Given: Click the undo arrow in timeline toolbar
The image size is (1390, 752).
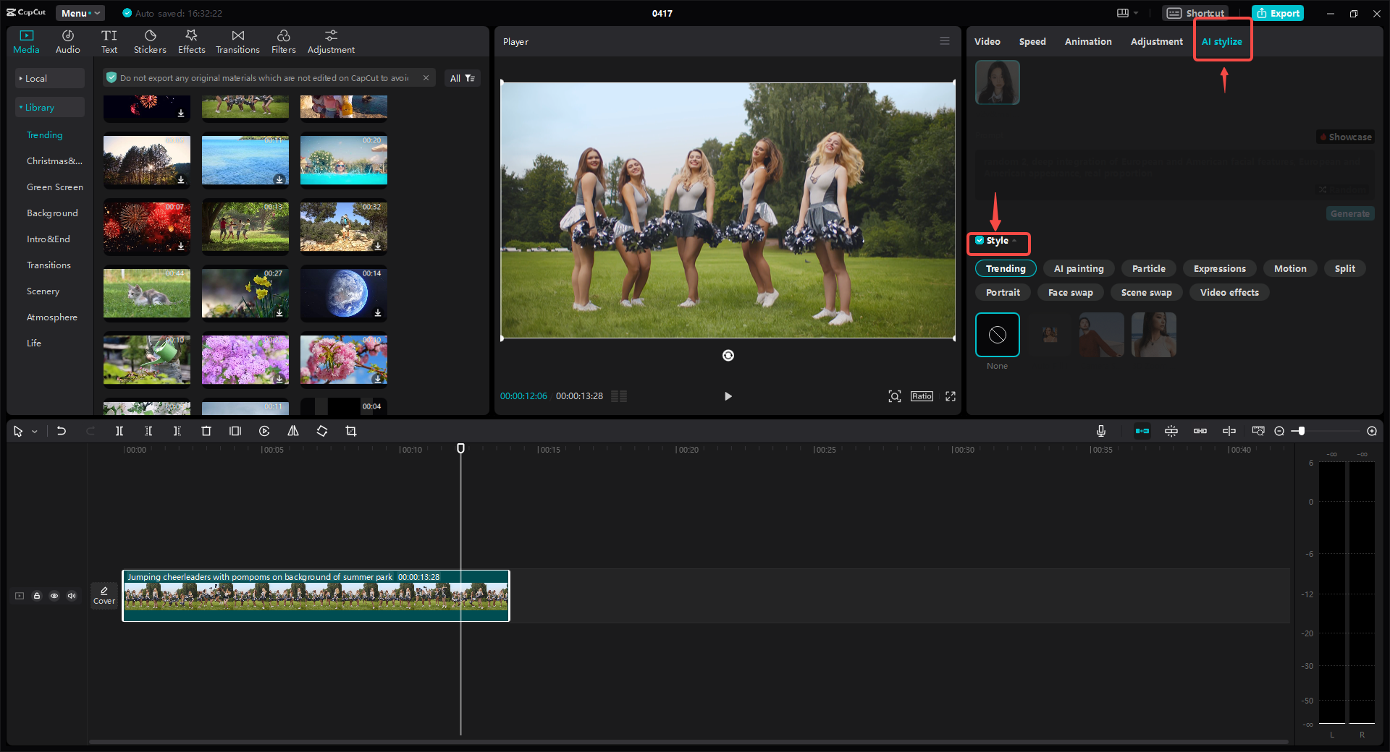Looking at the screenshot, I should (62, 431).
